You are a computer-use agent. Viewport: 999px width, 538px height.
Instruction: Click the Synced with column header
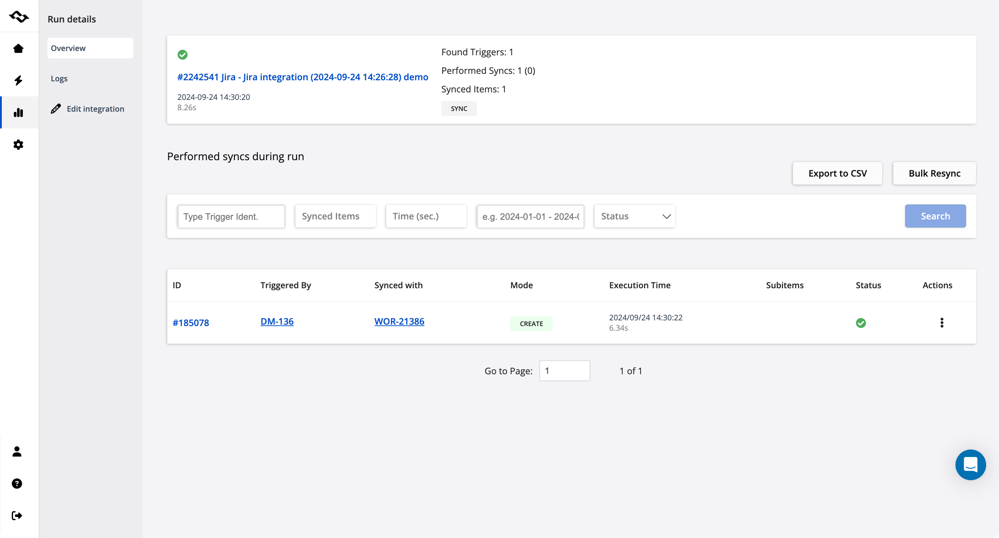398,285
